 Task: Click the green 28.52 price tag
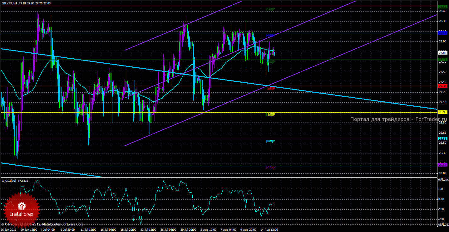(442, 7)
